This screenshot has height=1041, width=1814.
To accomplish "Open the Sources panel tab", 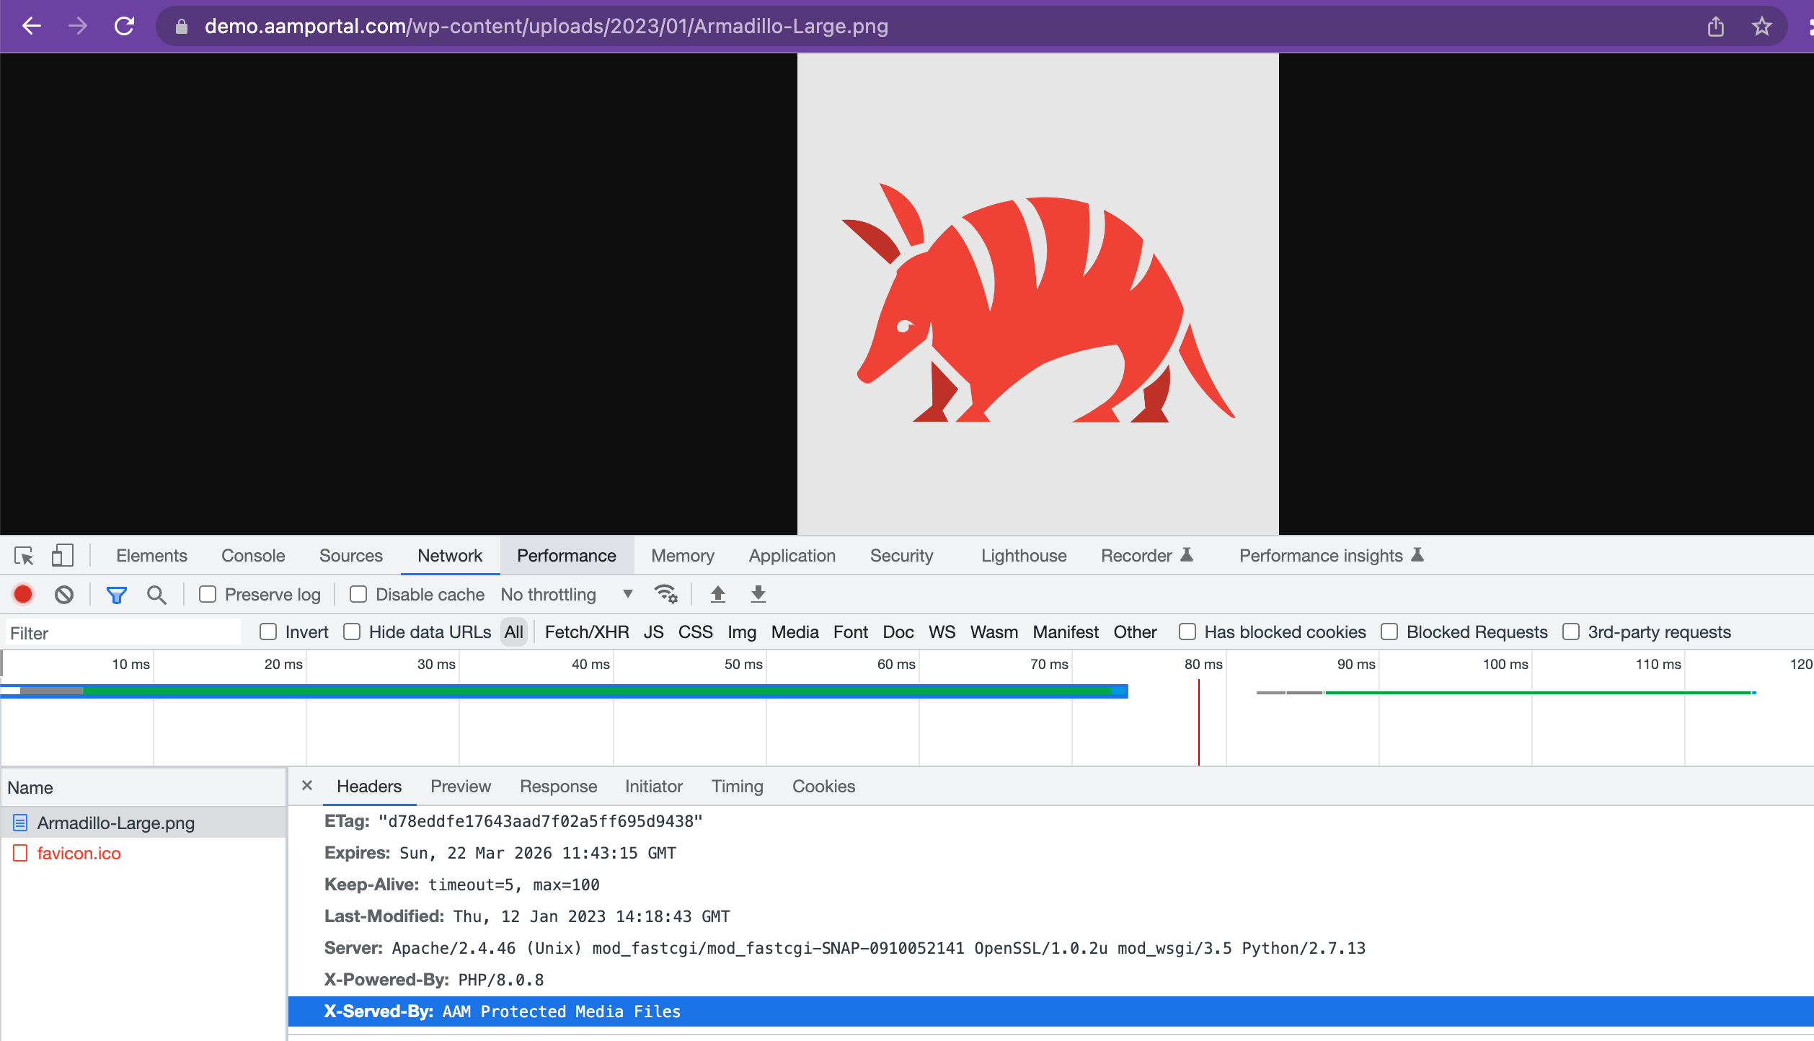I will 351,555.
